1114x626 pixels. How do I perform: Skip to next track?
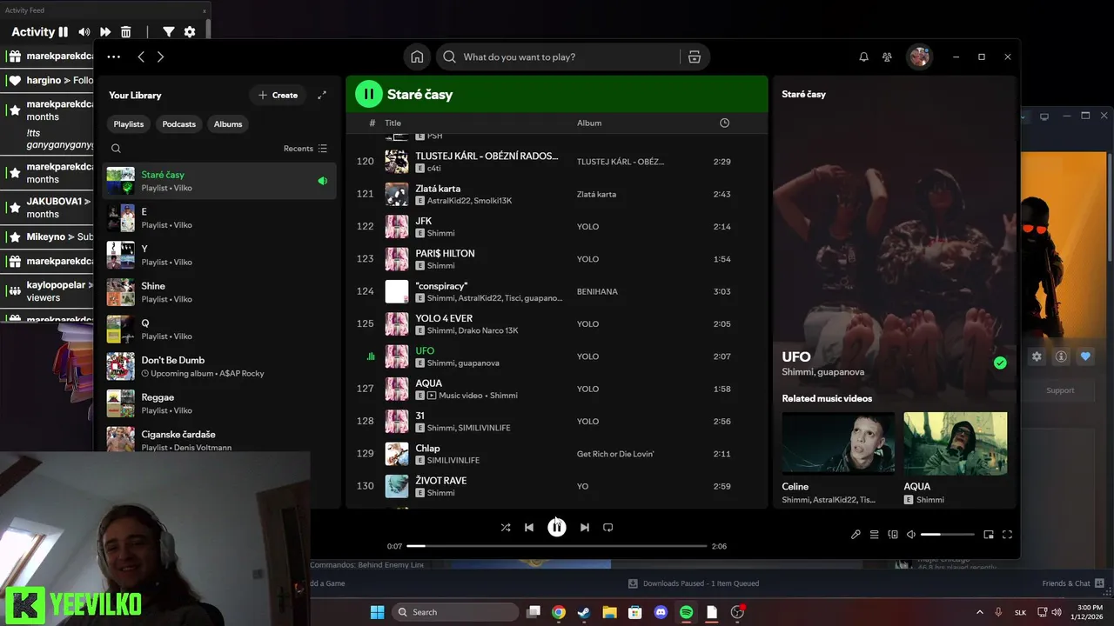click(585, 527)
